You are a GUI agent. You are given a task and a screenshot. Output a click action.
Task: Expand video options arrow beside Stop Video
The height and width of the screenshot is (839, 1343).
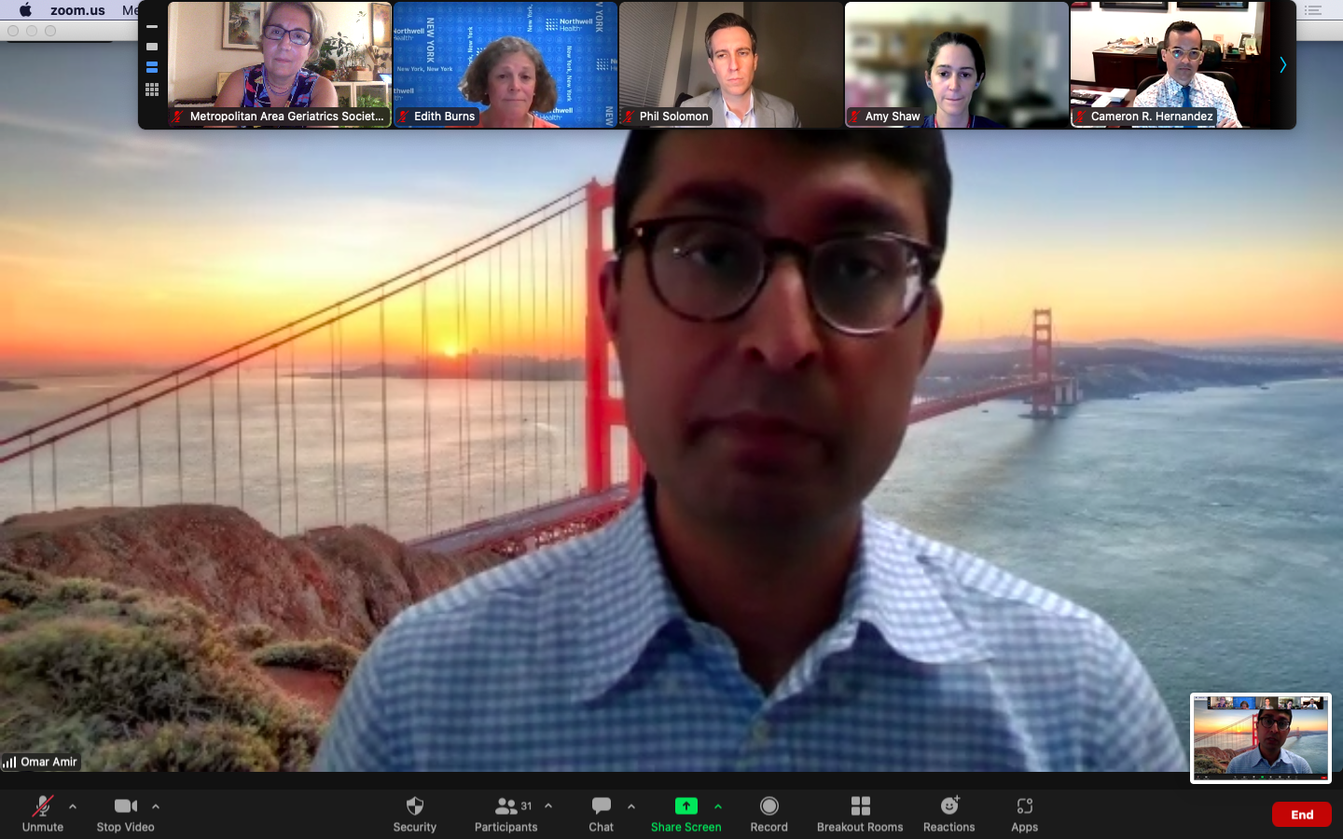(156, 806)
